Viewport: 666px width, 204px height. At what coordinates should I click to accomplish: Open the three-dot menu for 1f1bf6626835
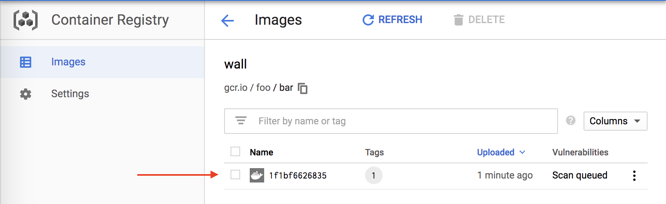(x=634, y=176)
